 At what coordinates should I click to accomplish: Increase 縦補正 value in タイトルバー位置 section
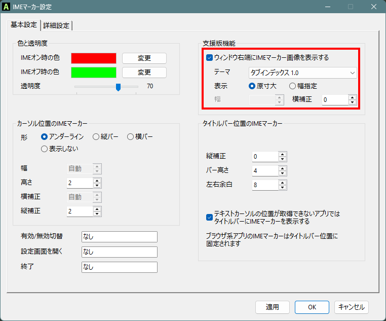282,154
